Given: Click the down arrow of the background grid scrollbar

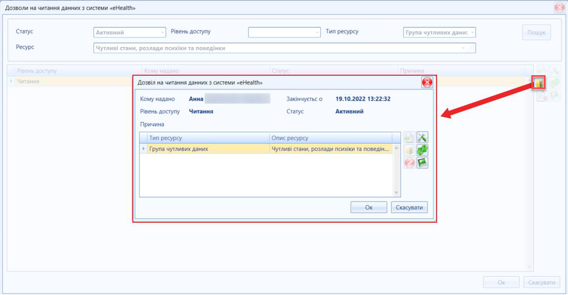Looking at the screenshot, I should click(529, 267).
